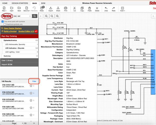
Task: Click the Filter link in results
Action: point(34,81)
